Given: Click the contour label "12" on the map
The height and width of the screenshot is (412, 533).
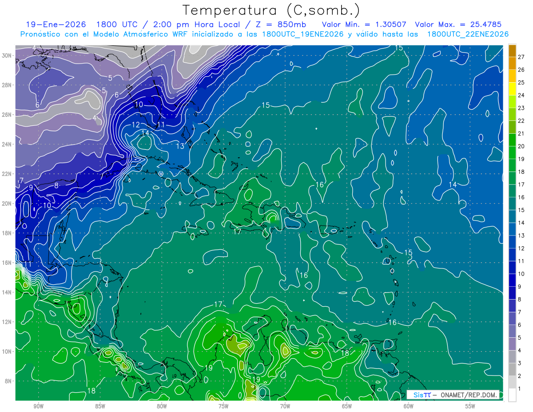Looking at the screenshot, I should (135, 125).
